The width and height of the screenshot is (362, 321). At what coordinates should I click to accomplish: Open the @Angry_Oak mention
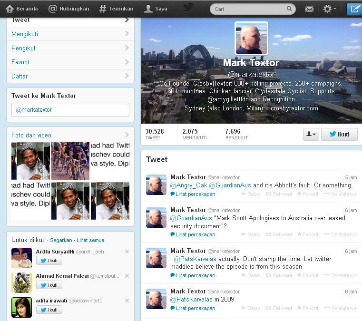(x=189, y=185)
